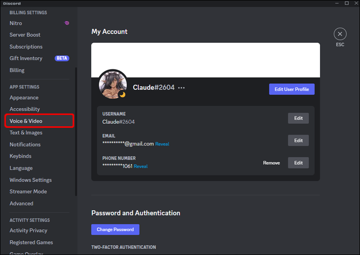Click the profile avatar picture
Screen dimensions: 360x255
tap(112, 84)
